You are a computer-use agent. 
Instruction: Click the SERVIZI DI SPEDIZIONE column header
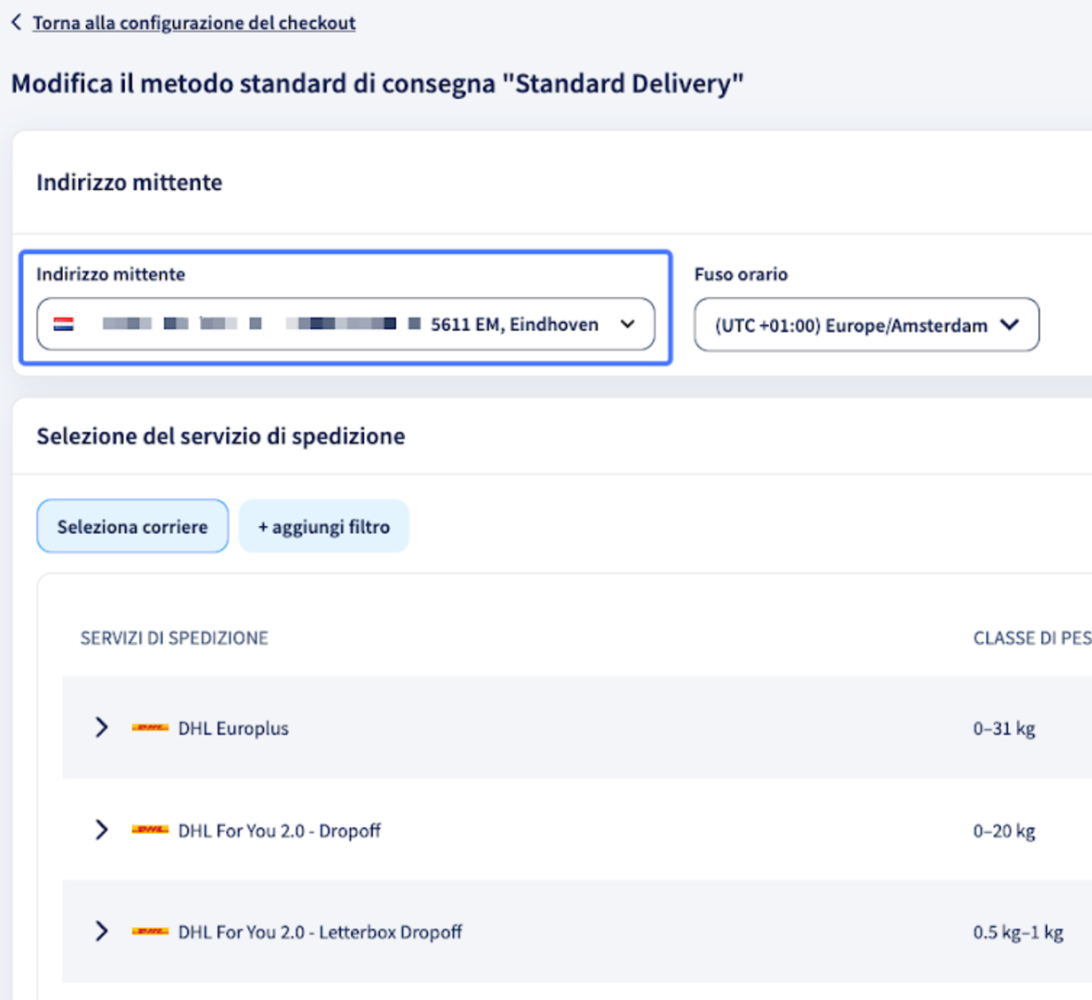(175, 638)
